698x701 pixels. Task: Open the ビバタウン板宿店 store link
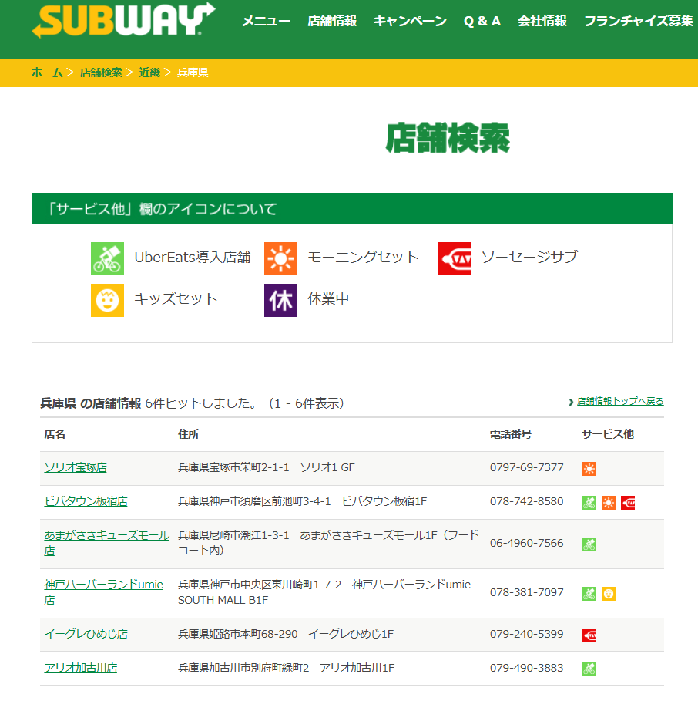click(x=86, y=501)
